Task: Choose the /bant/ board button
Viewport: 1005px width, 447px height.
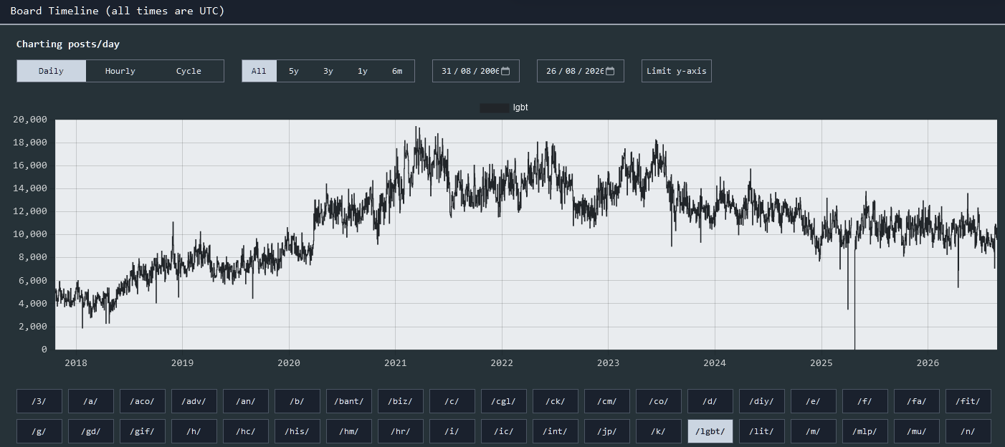Action: pyautogui.click(x=349, y=401)
